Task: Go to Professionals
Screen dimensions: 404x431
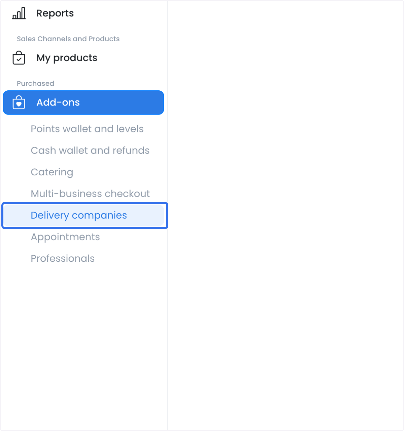Action: pyautogui.click(x=63, y=258)
